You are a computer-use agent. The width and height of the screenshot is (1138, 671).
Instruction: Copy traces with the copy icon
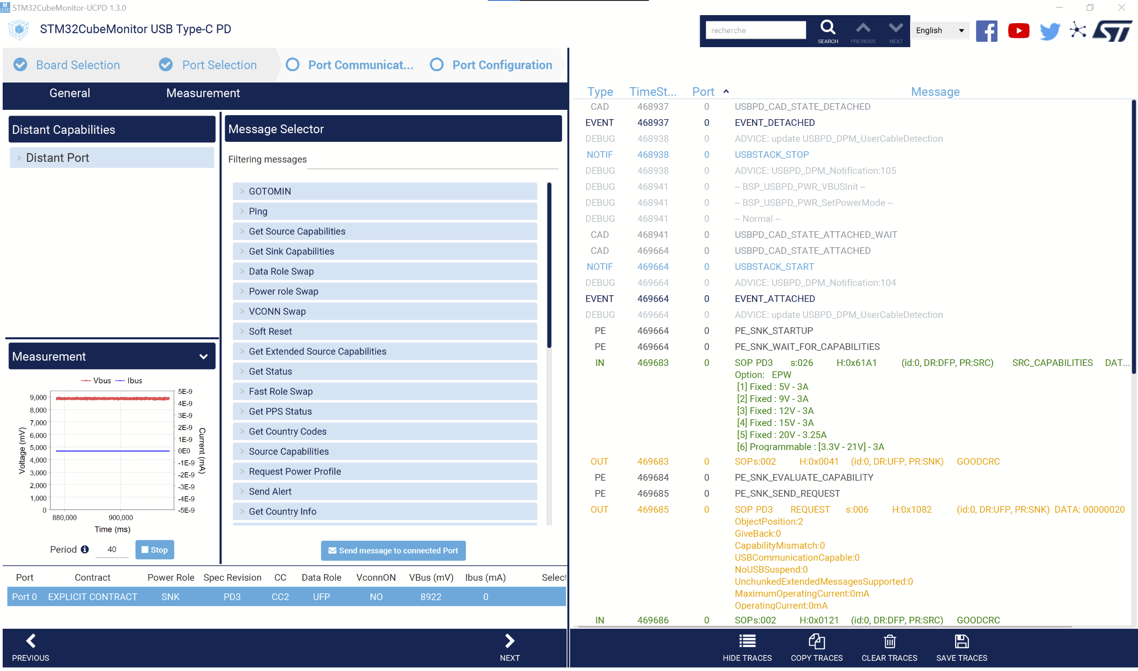coord(816,641)
